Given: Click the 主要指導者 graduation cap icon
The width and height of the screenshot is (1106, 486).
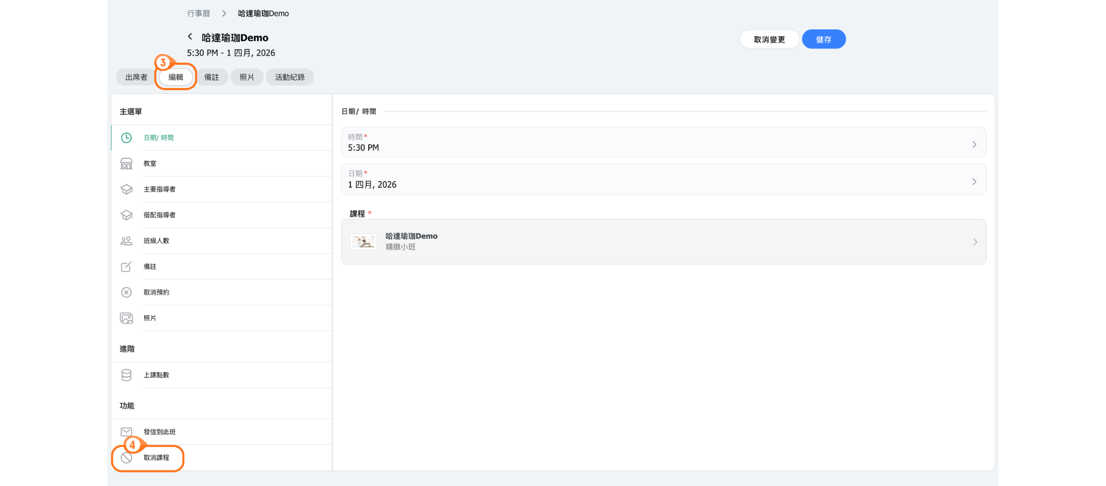Looking at the screenshot, I should coord(126,190).
